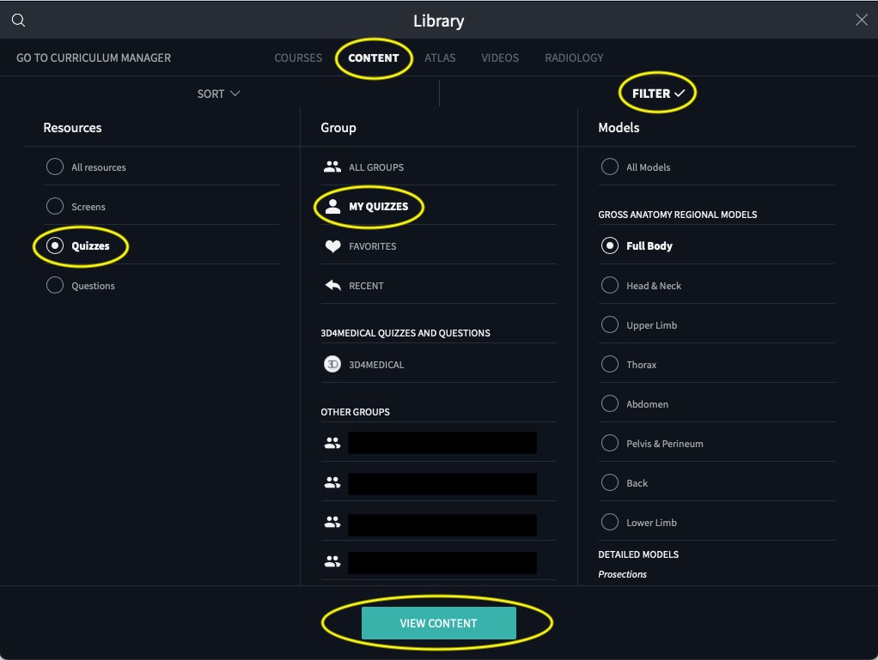
Task: Click the 3D4Medical logo icon
Action: pyautogui.click(x=332, y=365)
